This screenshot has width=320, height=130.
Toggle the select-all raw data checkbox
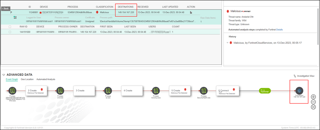coord(10,27)
